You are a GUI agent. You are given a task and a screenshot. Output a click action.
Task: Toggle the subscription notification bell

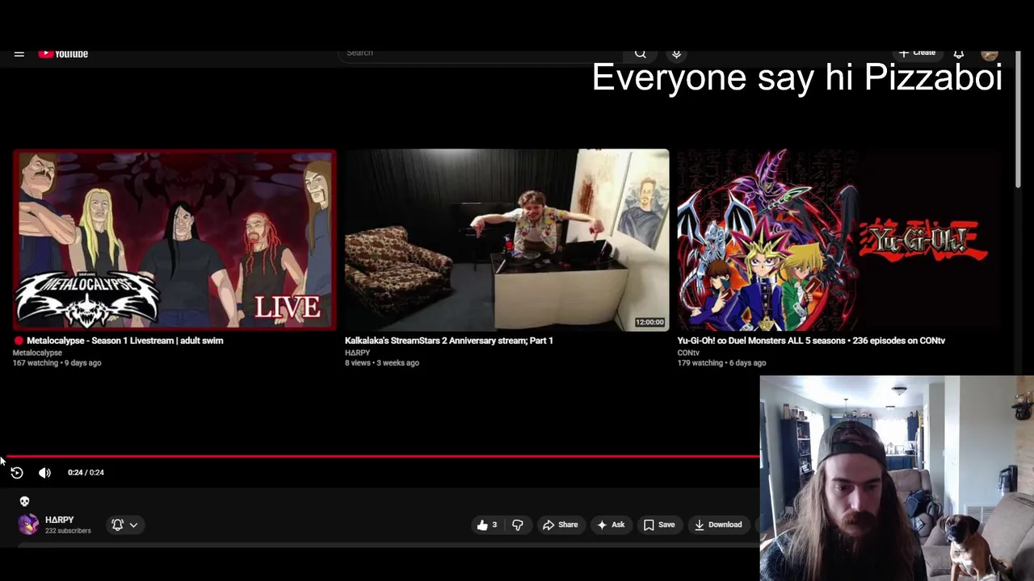point(117,525)
